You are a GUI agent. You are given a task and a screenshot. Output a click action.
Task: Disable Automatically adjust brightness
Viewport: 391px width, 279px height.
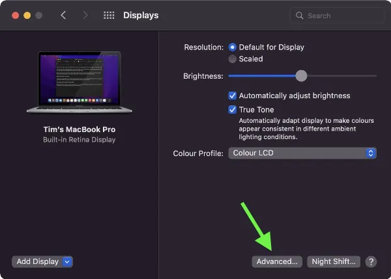[233, 96]
